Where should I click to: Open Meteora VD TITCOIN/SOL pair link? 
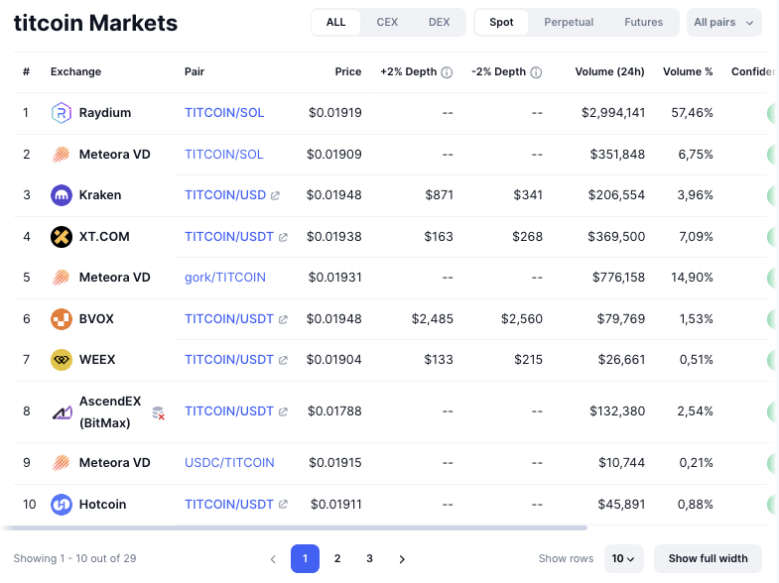[224, 155]
